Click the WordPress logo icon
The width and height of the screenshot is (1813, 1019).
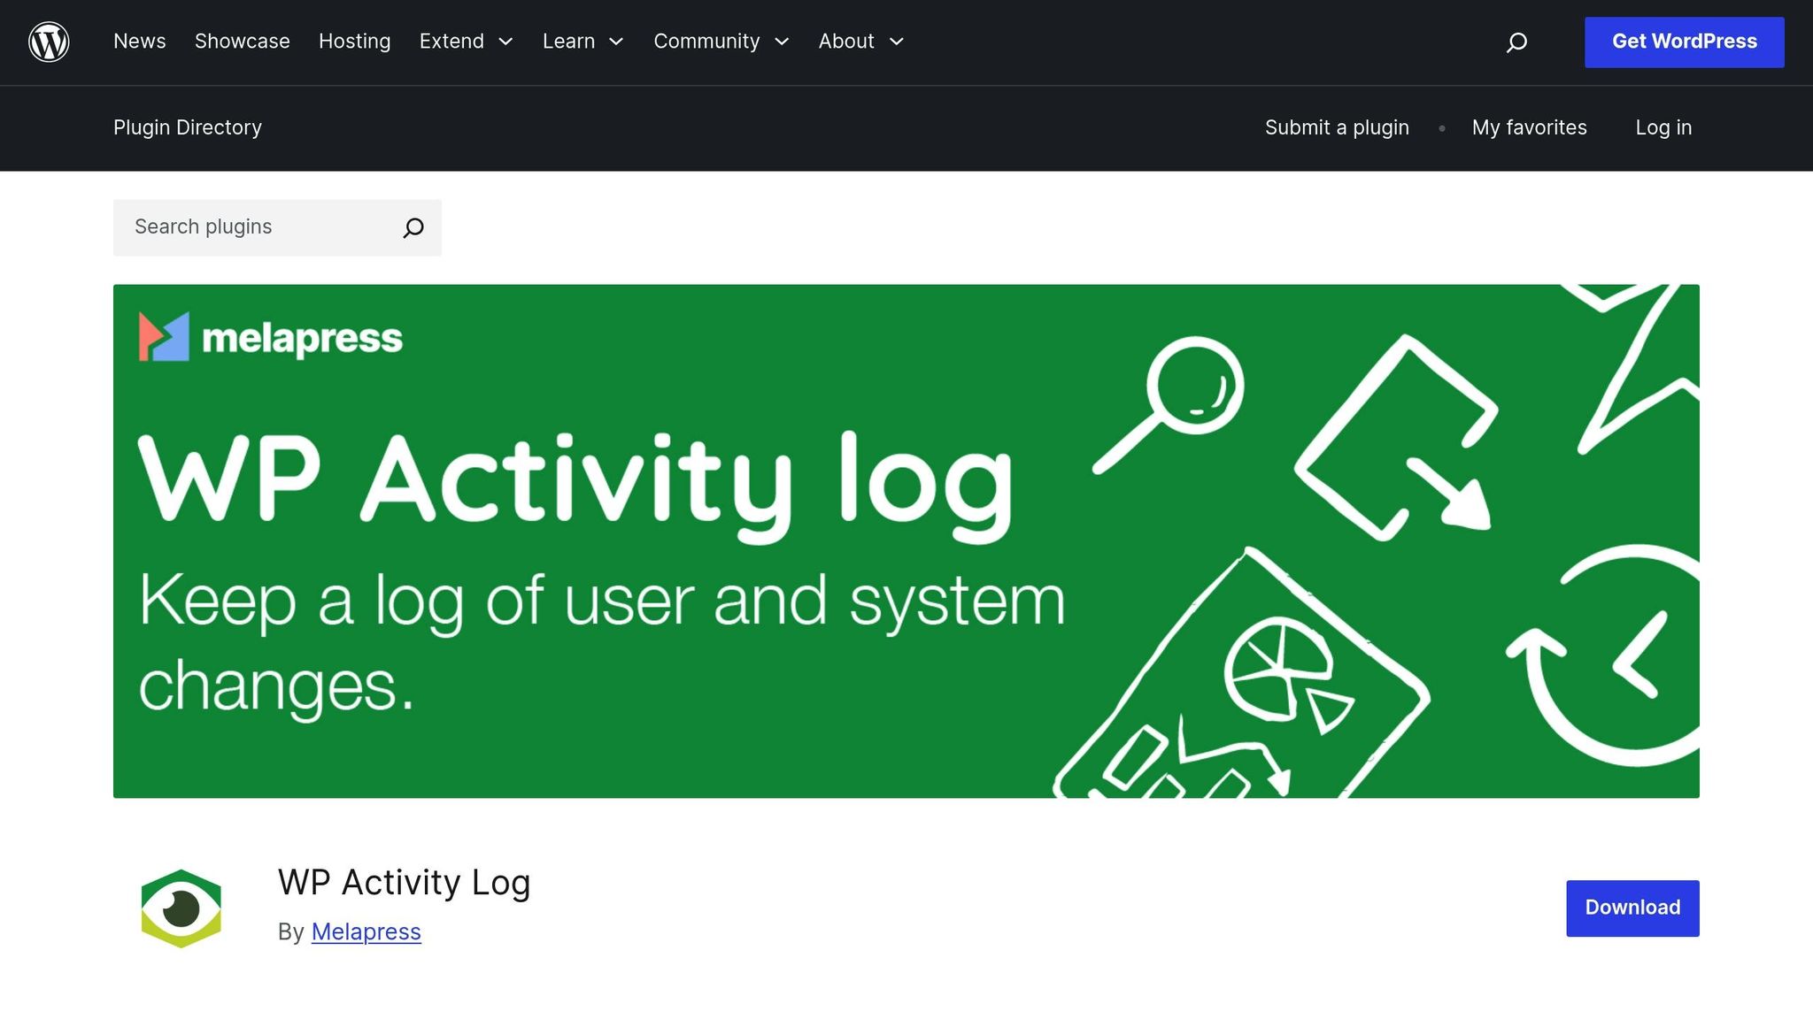[49, 42]
